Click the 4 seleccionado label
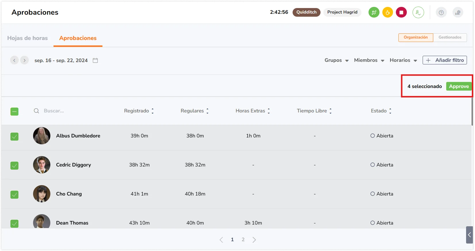The width and height of the screenshot is (475, 251). tap(425, 86)
